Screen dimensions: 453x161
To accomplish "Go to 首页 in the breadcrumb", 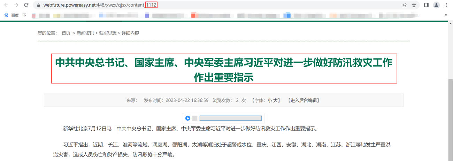I will (66, 33).
